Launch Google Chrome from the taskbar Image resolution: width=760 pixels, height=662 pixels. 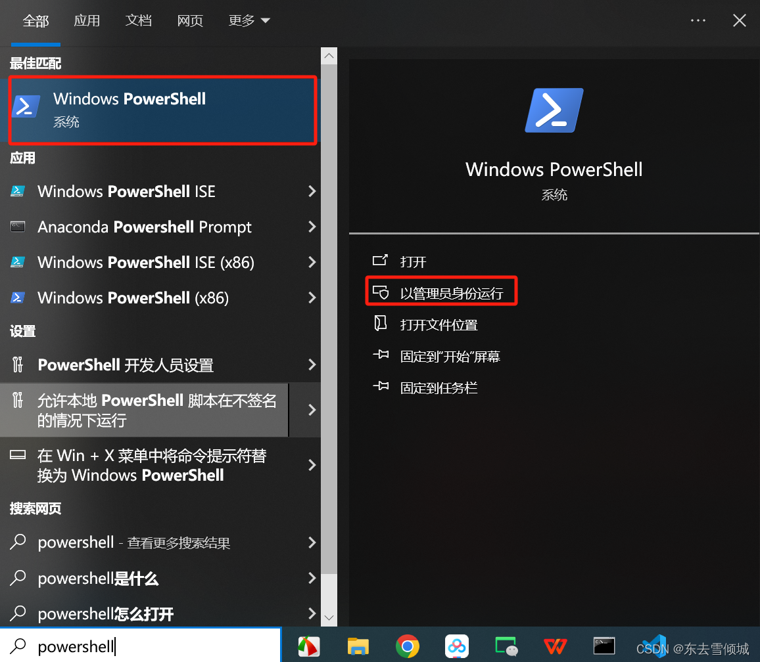click(x=407, y=646)
